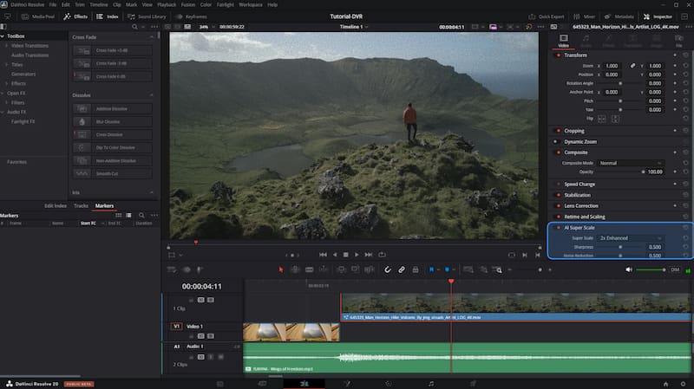Open the Timeline 1 name dropdown
Screen dimensions: 694x389
[x=354, y=27]
